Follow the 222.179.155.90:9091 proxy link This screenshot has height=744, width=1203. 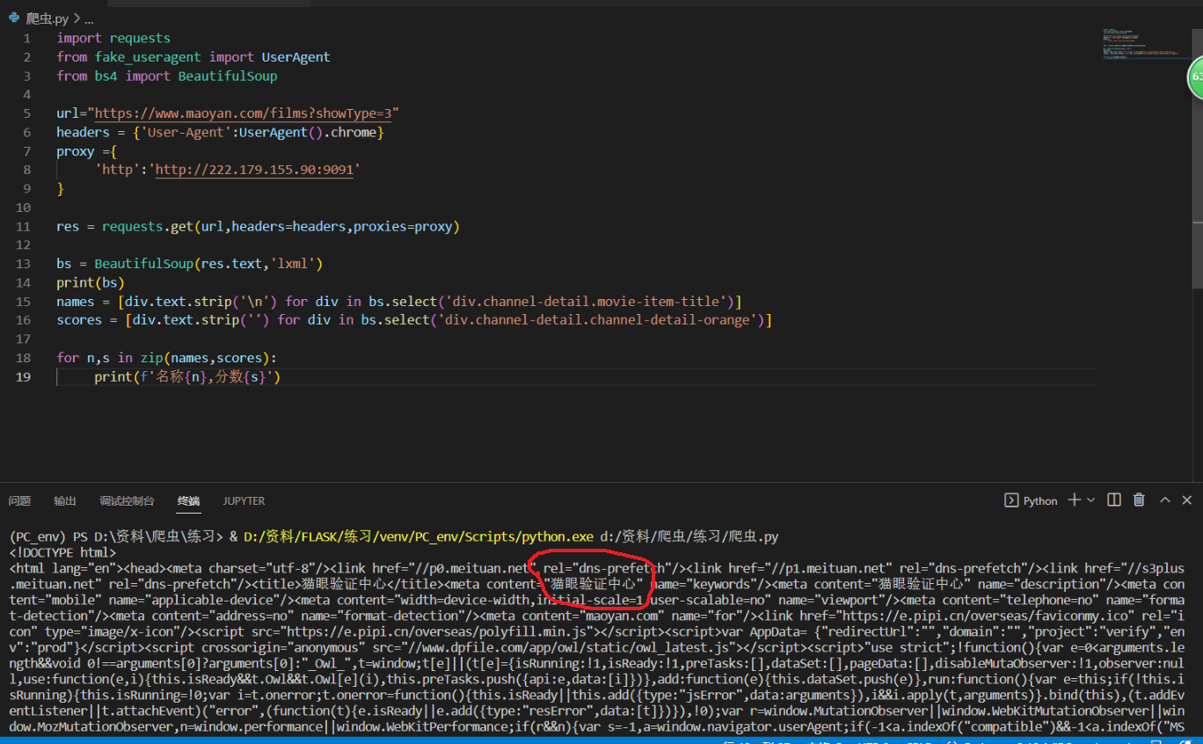click(254, 170)
